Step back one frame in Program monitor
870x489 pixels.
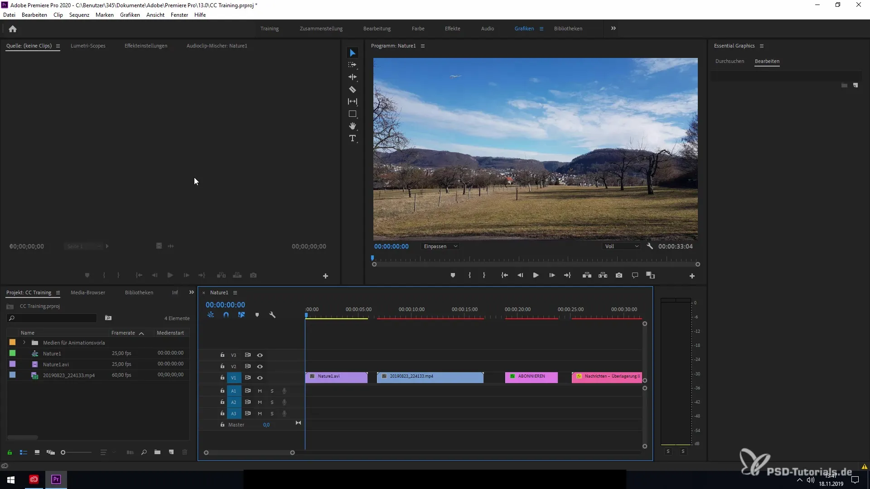[520, 275]
